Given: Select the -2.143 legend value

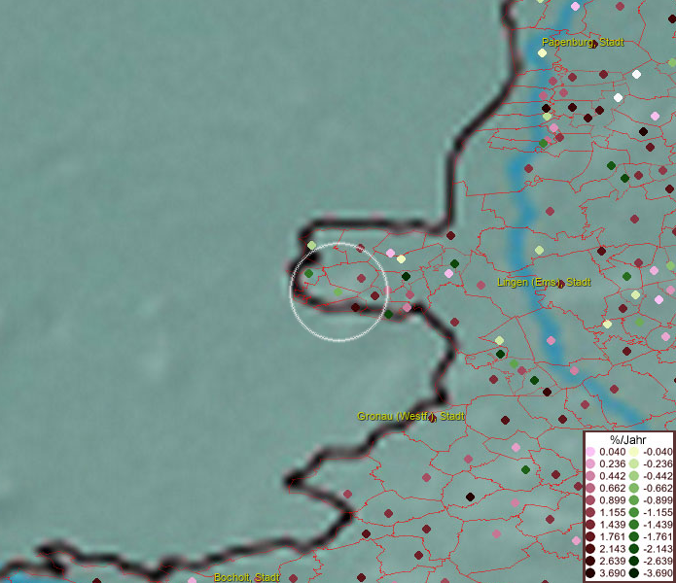Looking at the screenshot, I should (658, 549).
